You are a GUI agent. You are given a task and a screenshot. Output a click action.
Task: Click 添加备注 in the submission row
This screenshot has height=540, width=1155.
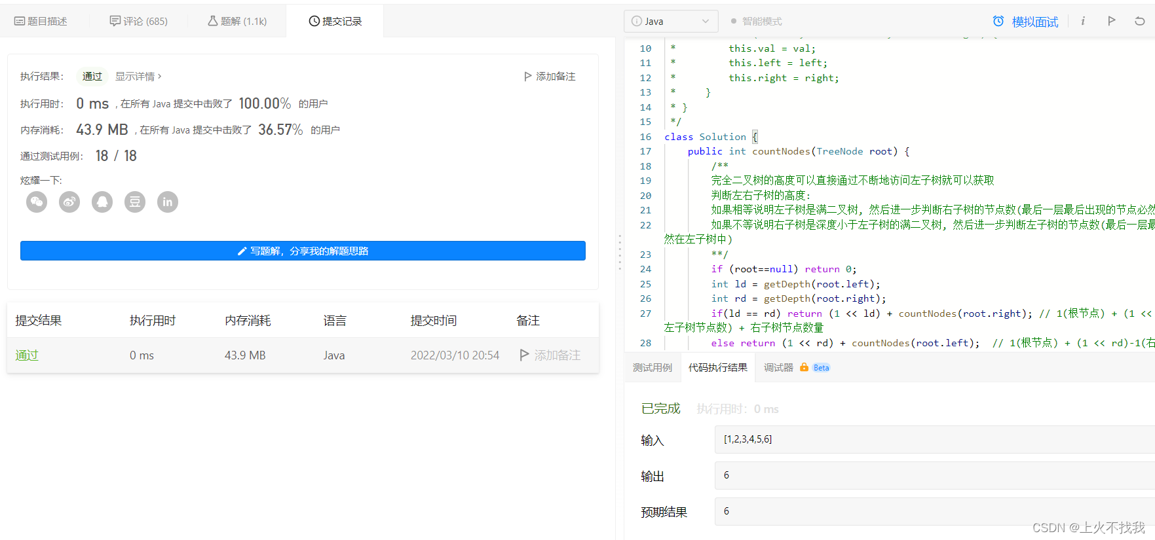550,355
